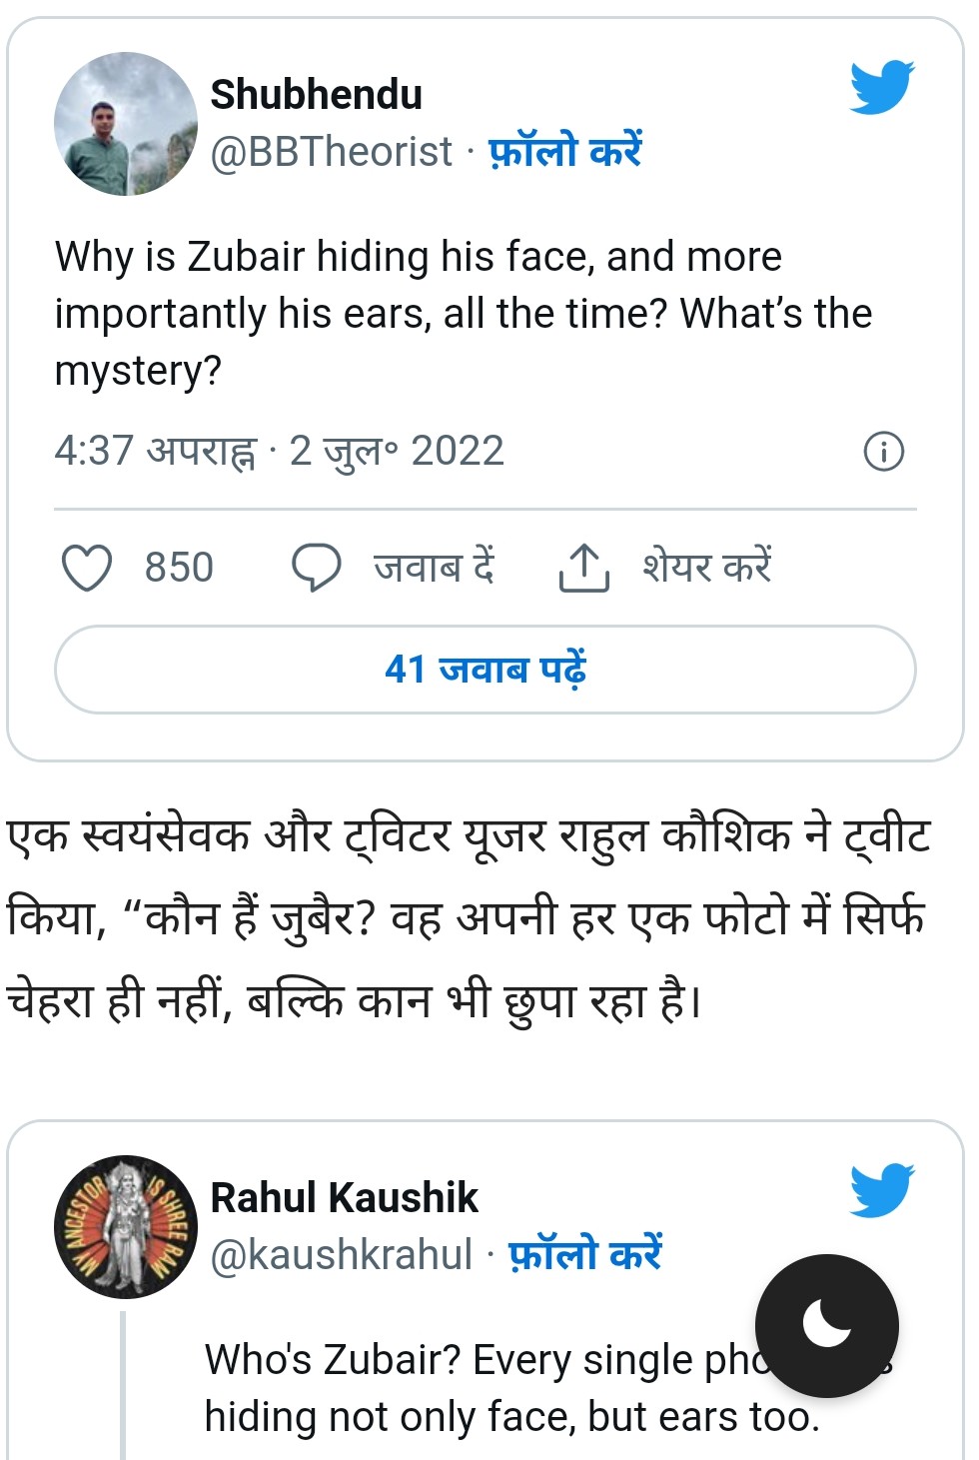Follow @BBTheorist via फ़ॉलो करें link
The height and width of the screenshot is (1460, 979).
(564, 152)
